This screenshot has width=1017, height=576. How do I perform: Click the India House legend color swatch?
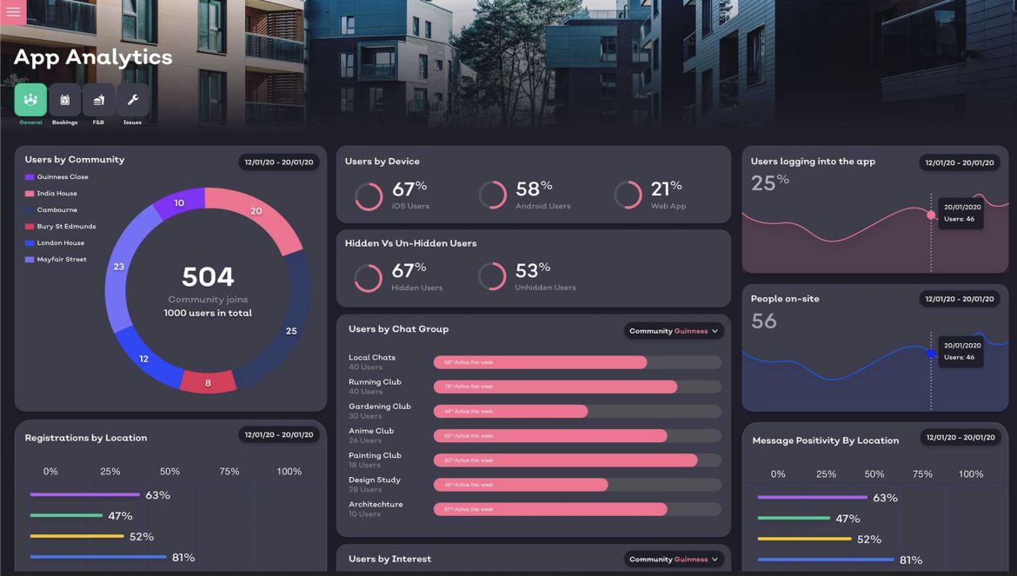30,194
